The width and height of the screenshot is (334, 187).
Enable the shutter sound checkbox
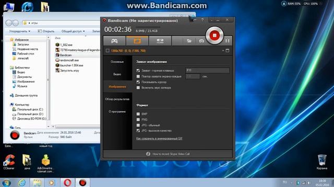pyautogui.click(x=138, y=88)
